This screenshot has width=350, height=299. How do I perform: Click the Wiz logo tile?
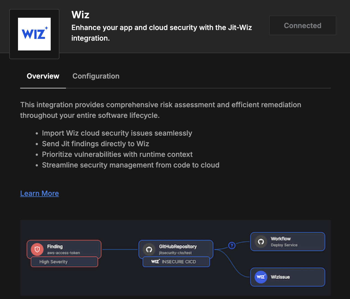34,34
